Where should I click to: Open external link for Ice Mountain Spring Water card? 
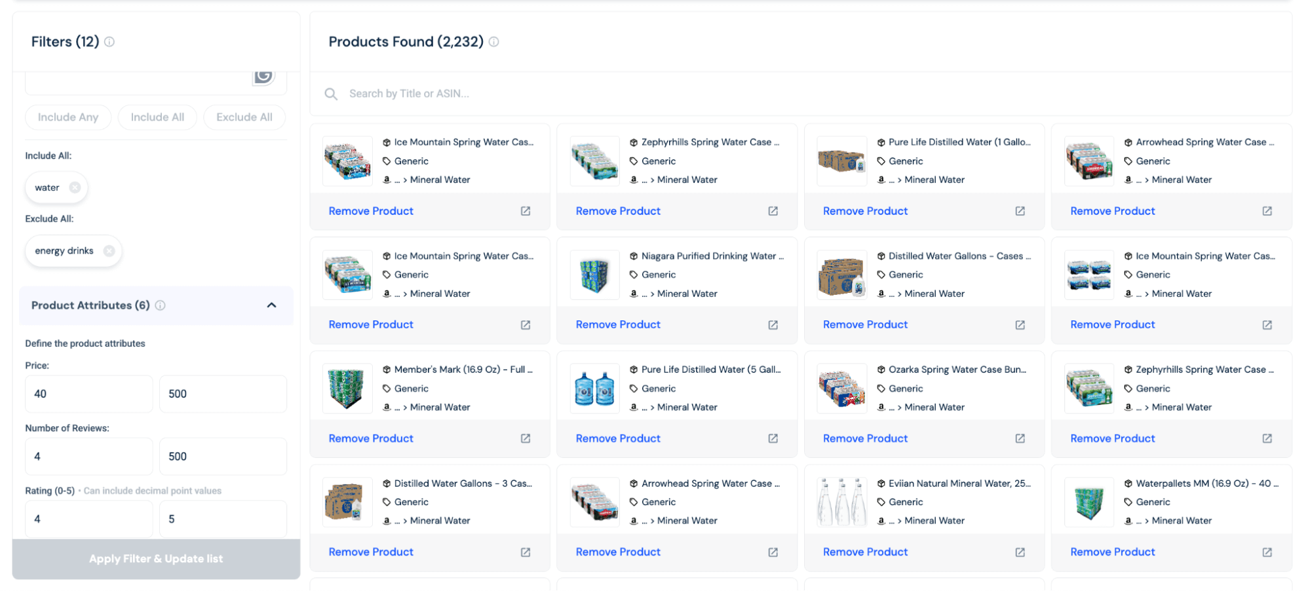(x=526, y=211)
